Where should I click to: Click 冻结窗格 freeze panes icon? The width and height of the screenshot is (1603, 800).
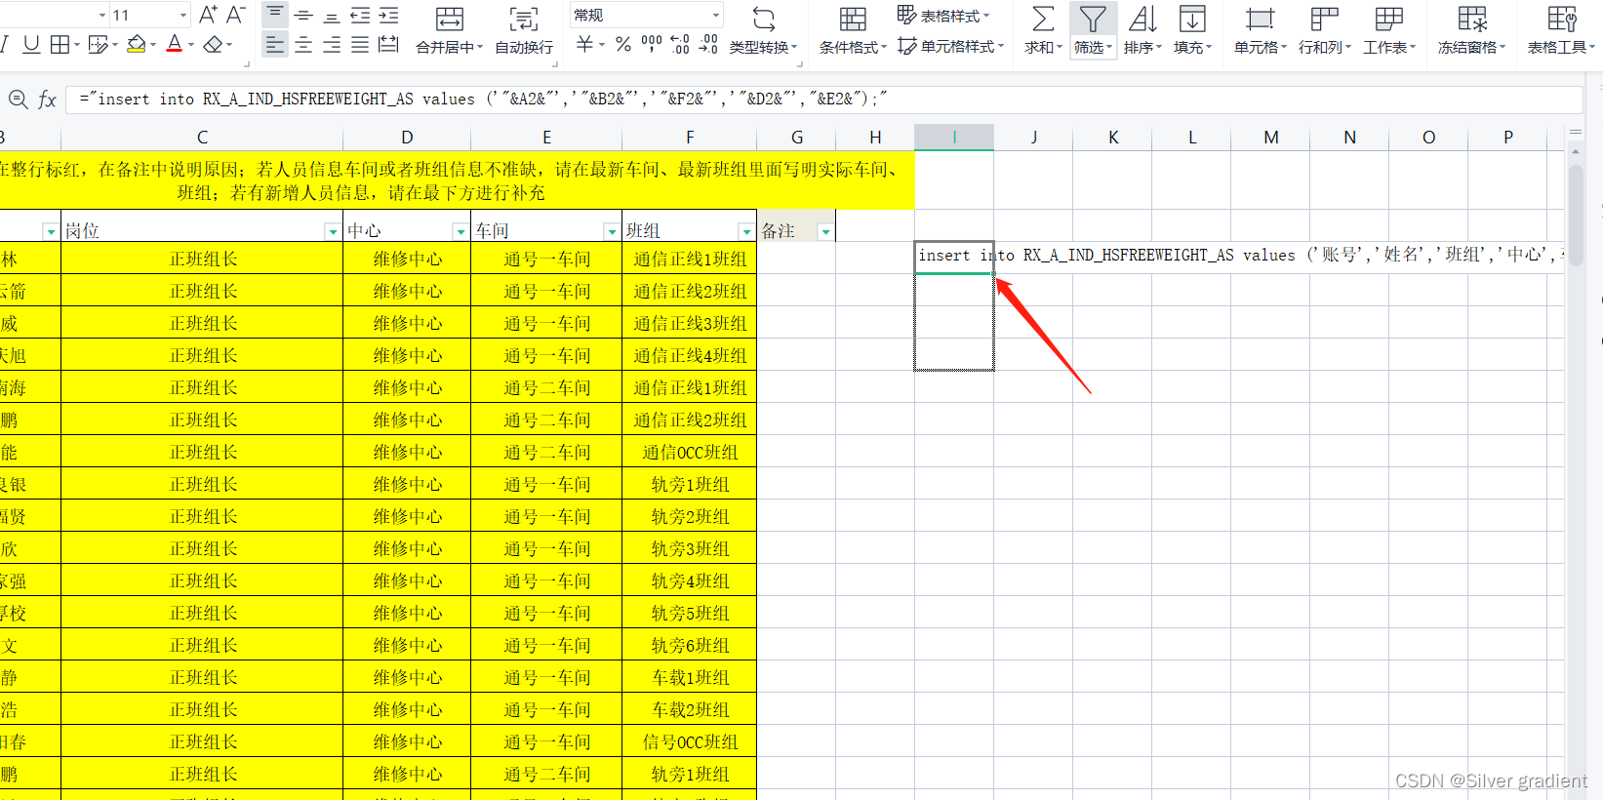point(1472,19)
